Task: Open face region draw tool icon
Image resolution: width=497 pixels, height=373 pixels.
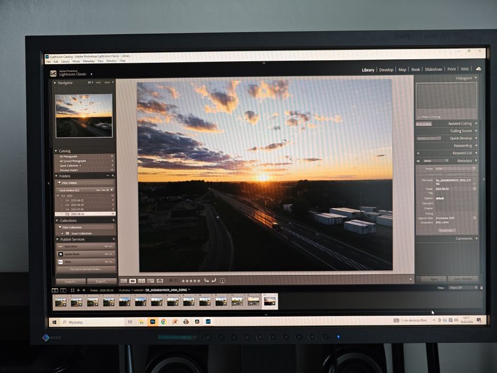Action: tap(223, 281)
